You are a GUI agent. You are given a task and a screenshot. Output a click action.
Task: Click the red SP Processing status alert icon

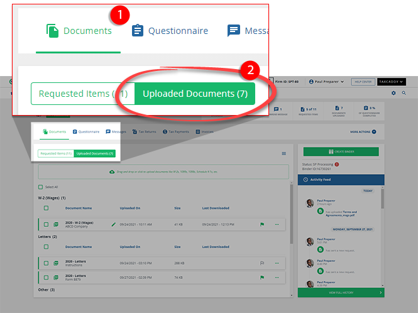coord(337,164)
